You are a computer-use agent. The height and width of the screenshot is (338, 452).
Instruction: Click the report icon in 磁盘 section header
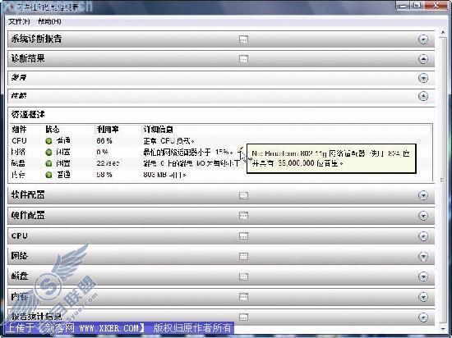coord(243,276)
